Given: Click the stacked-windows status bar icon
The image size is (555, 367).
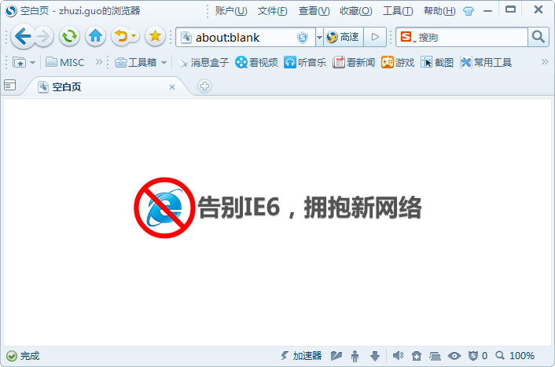Looking at the screenshot, I should (435, 356).
